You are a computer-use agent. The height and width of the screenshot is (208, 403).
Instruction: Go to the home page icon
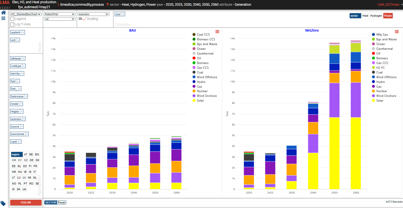pyautogui.click(x=3, y=13)
